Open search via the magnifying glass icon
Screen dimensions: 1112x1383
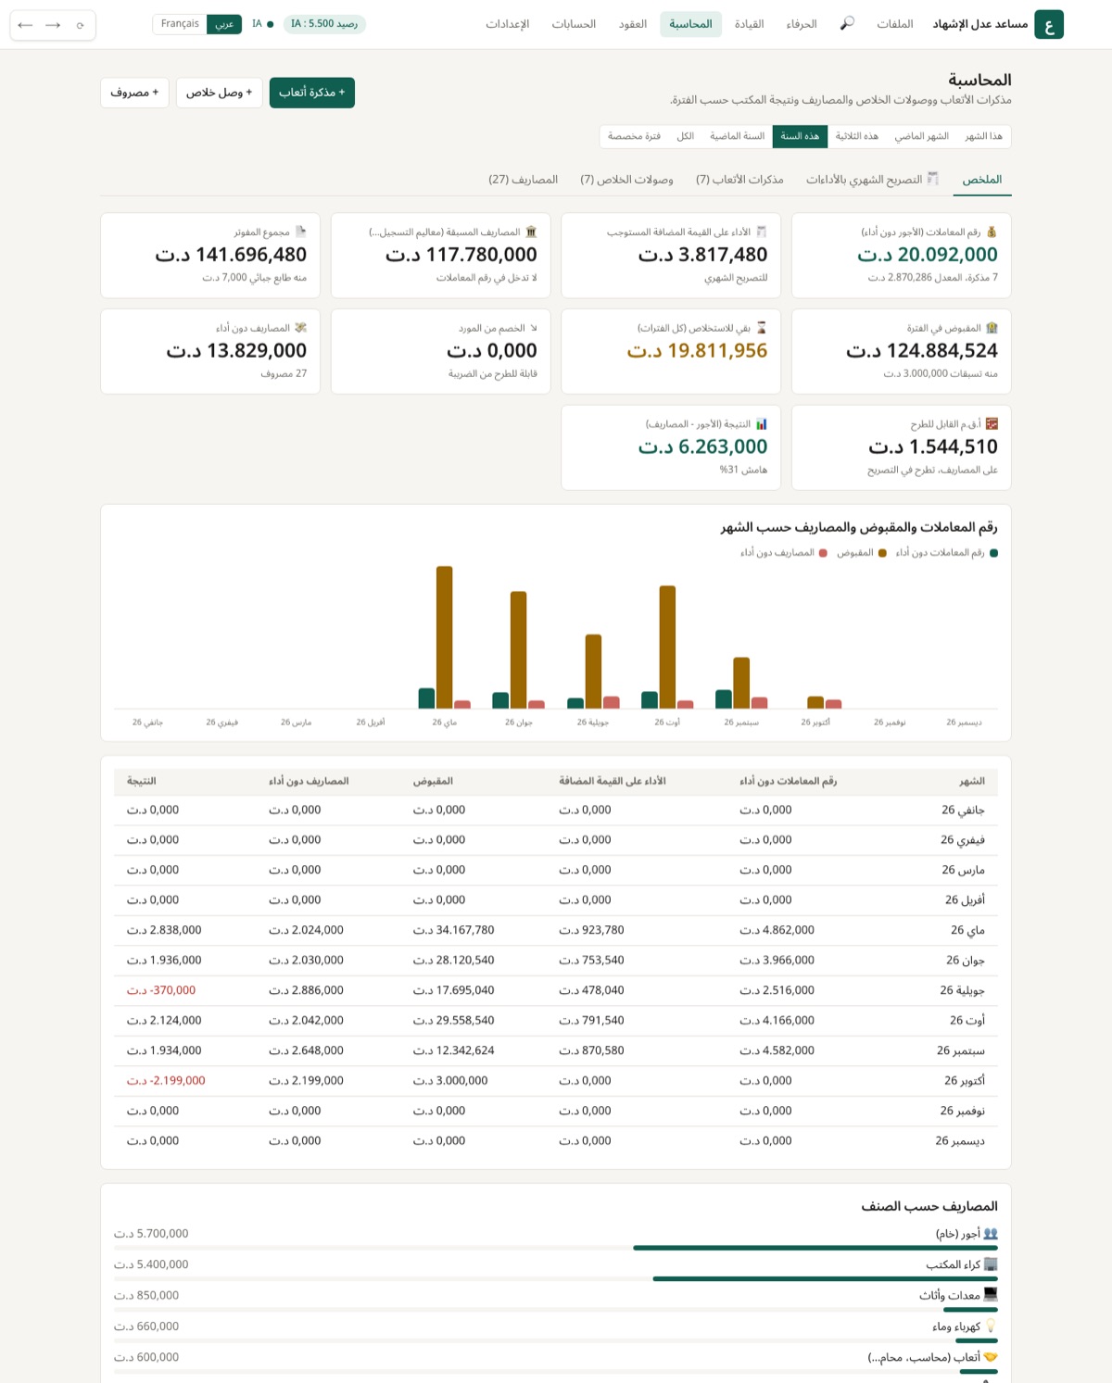847,24
